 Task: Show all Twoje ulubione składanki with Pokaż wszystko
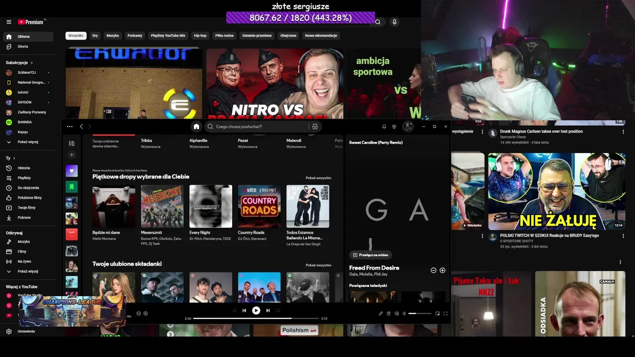tap(318, 265)
